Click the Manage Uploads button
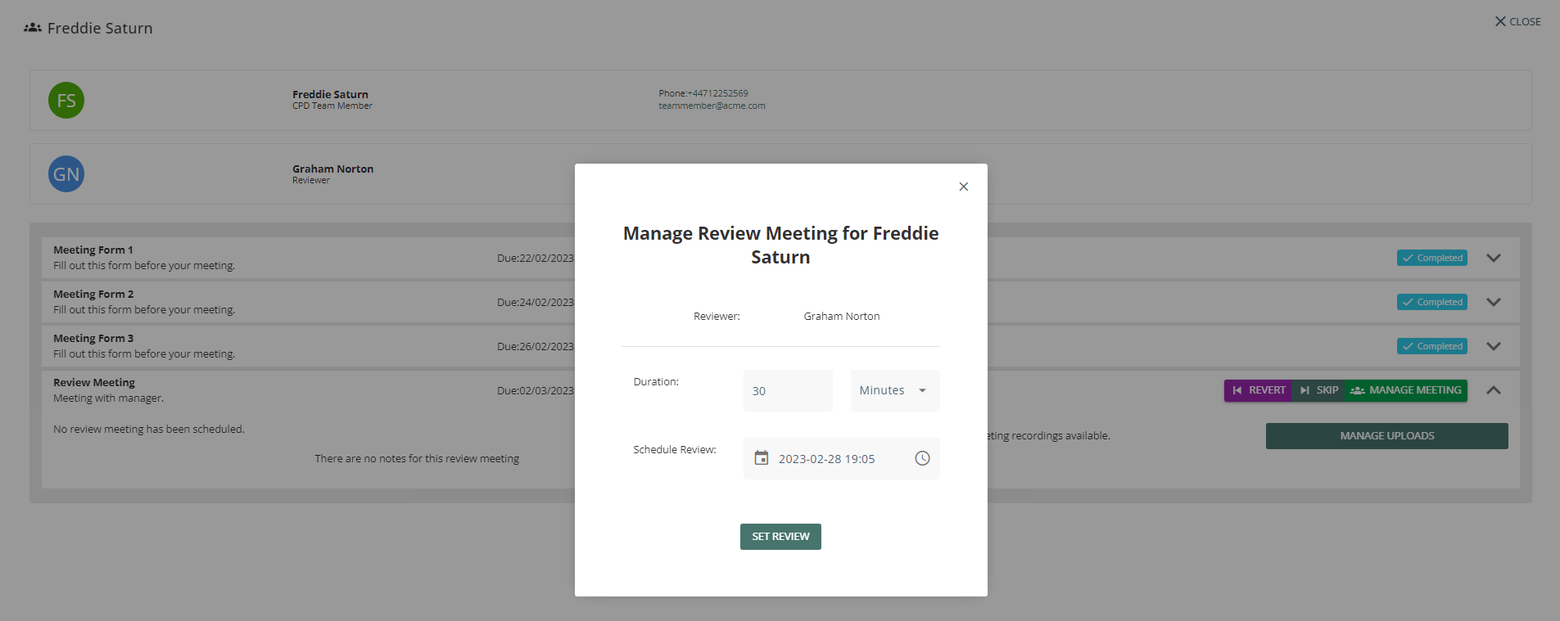This screenshot has height=621, width=1560. tap(1386, 436)
